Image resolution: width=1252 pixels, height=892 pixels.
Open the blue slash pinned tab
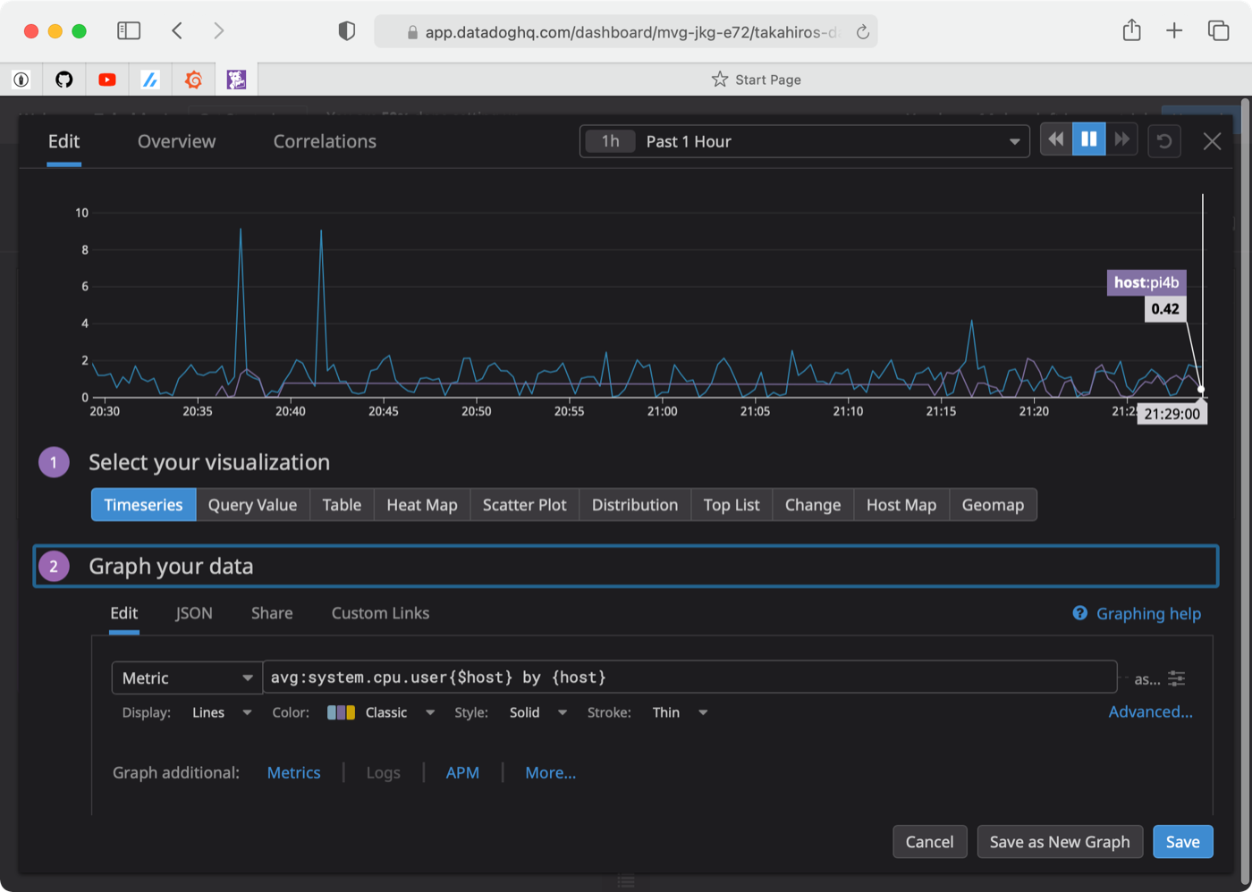150,80
